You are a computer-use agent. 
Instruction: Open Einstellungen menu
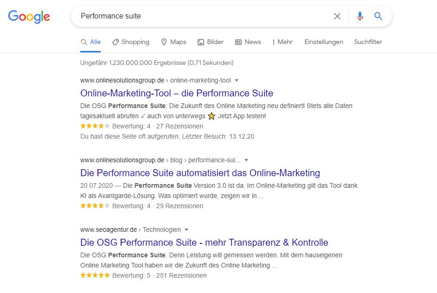324,42
